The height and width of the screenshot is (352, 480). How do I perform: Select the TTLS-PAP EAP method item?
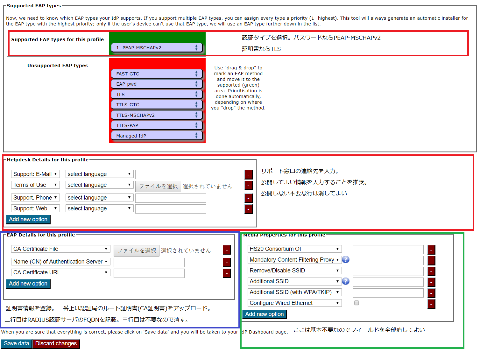click(x=157, y=125)
